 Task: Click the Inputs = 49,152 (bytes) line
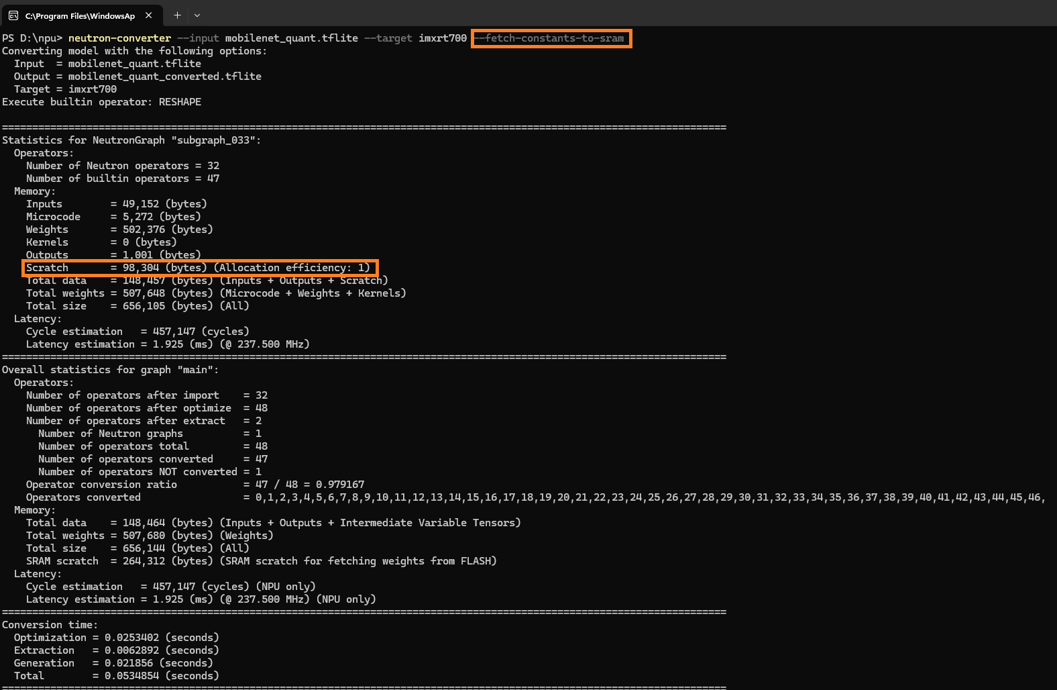coord(117,204)
